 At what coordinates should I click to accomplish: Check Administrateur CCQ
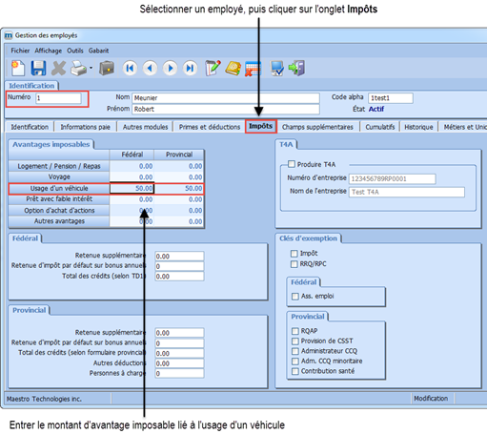295,351
